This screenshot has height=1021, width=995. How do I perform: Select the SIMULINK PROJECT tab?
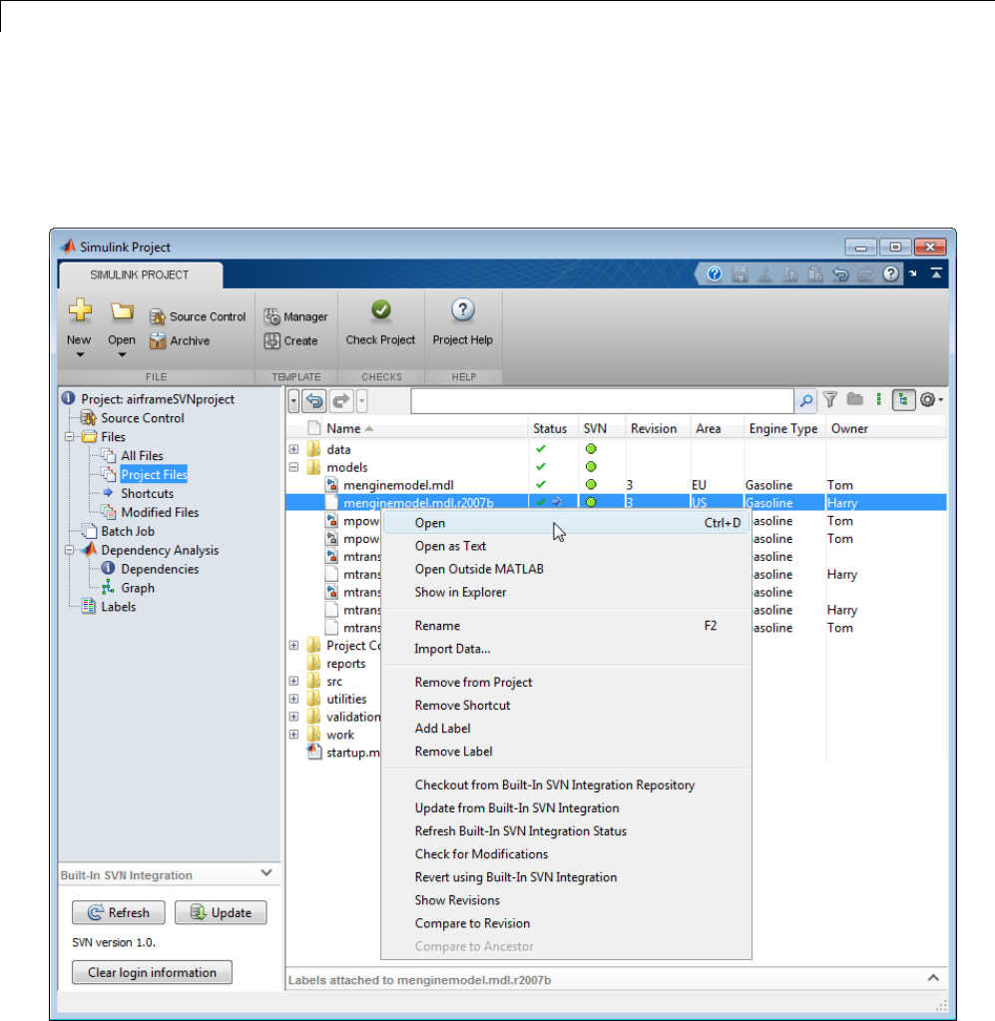(x=140, y=274)
